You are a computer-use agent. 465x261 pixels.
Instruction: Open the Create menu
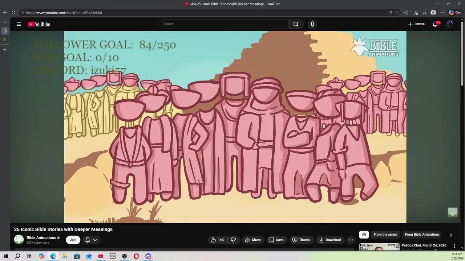pos(416,24)
